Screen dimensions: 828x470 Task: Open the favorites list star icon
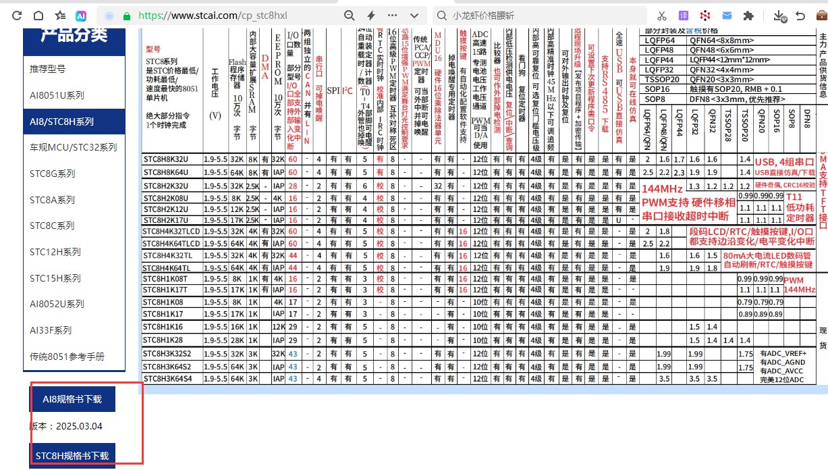[x=60, y=15]
